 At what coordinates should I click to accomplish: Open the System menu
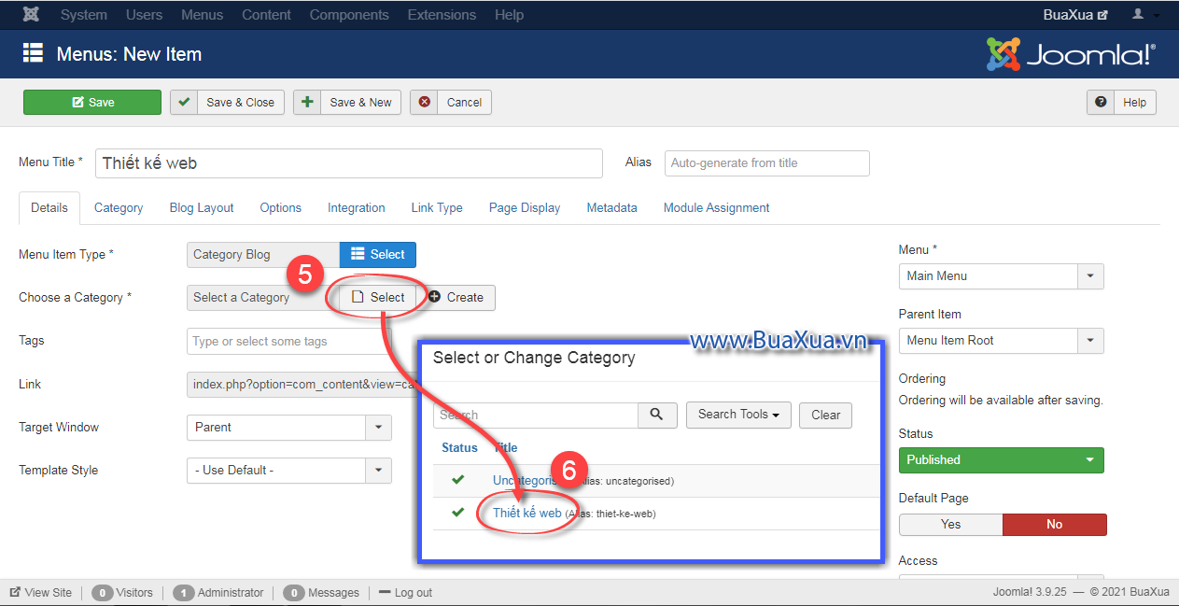pyautogui.click(x=83, y=15)
